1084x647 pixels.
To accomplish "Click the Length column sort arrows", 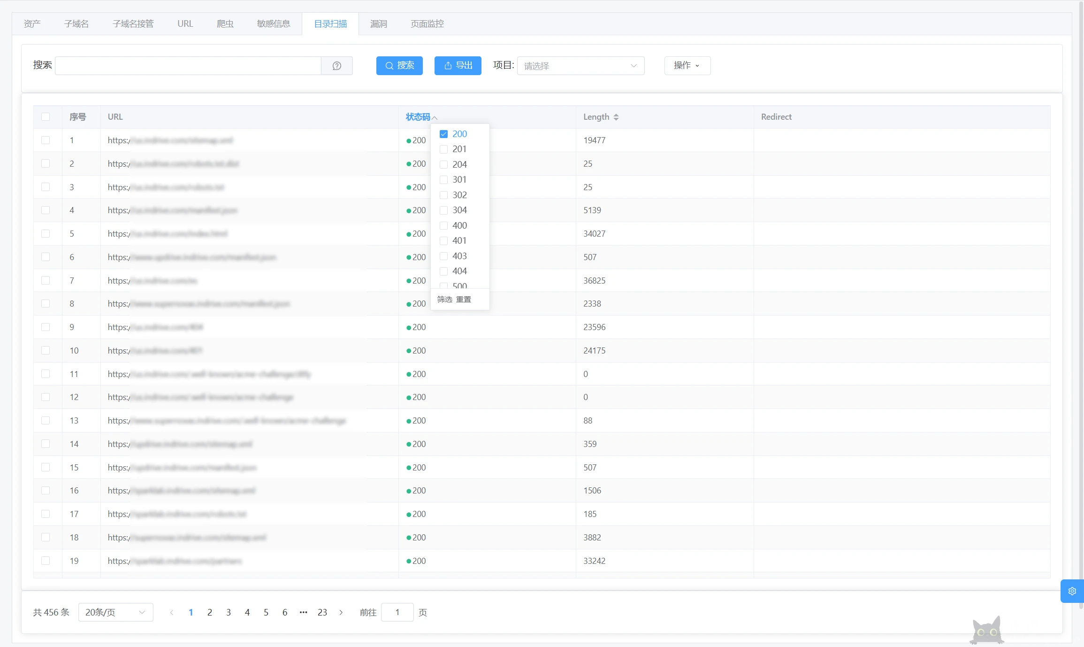I will coord(616,117).
